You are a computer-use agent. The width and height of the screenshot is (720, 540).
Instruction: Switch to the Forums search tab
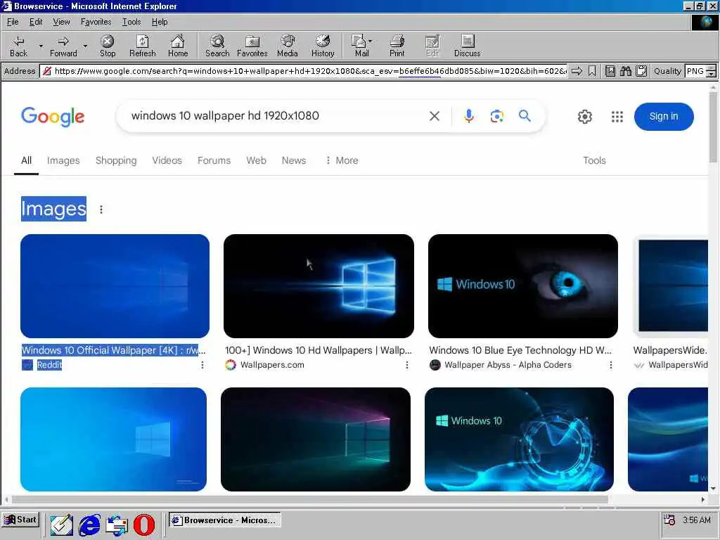pyautogui.click(x=214, y=161)
